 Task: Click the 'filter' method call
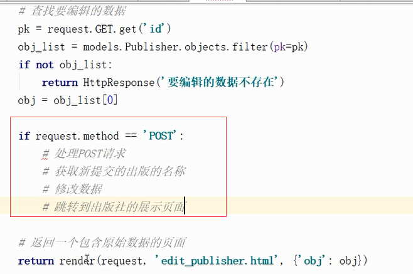tap(250, 46)
